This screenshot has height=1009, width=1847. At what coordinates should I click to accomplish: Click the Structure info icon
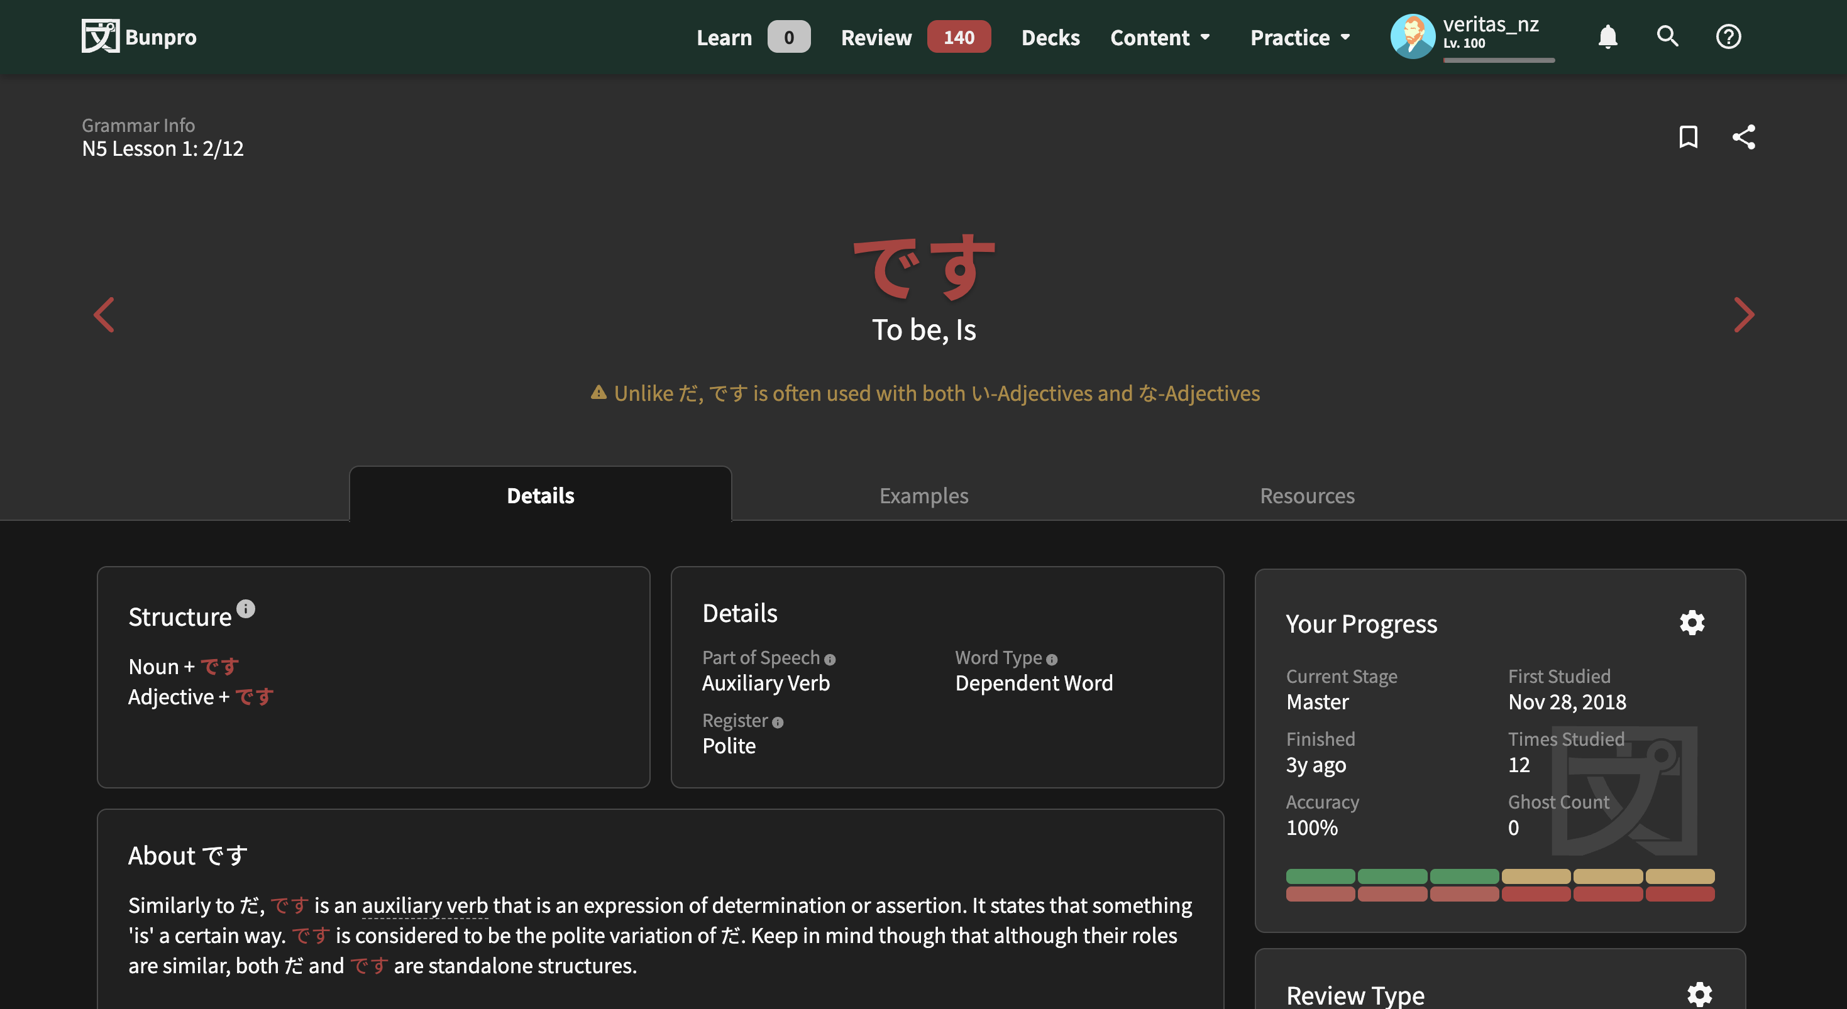[x=245, y=608]
